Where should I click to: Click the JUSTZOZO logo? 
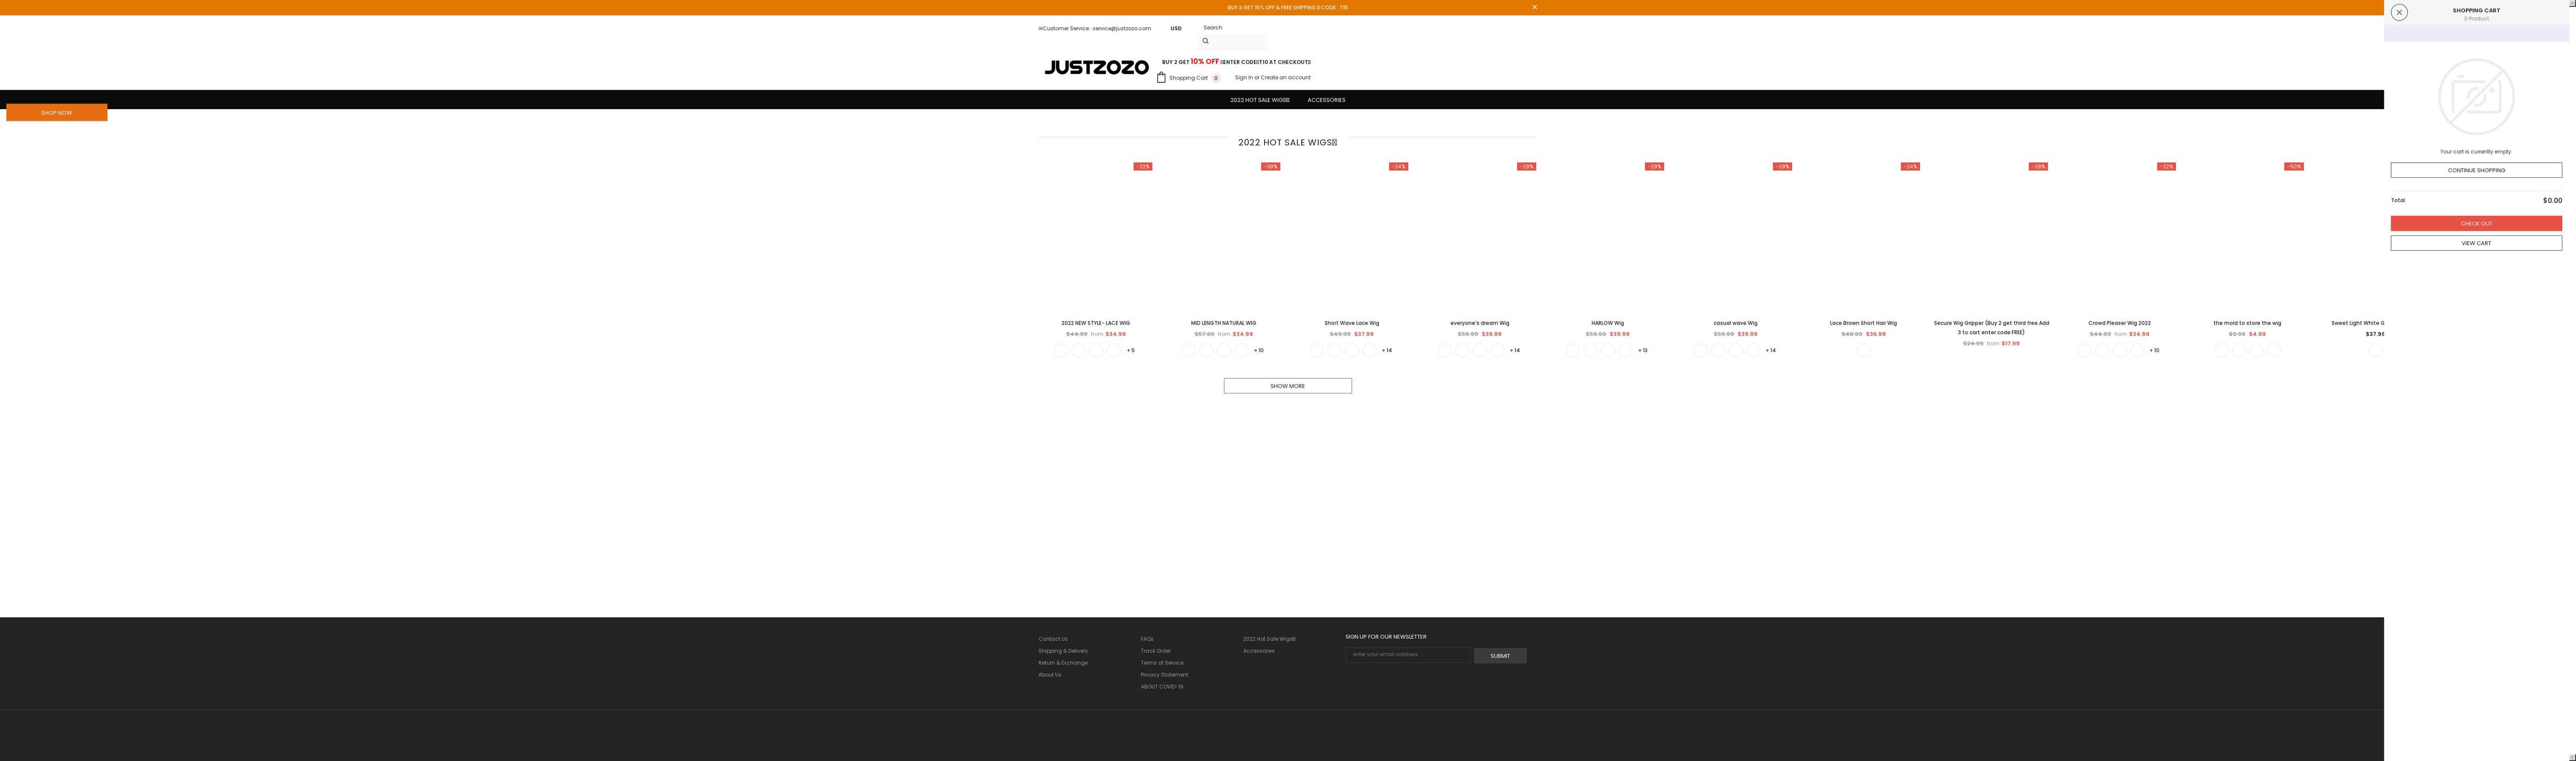click(1096, 67)
